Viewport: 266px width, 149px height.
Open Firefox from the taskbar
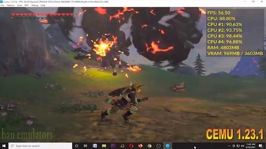[140, 146]
